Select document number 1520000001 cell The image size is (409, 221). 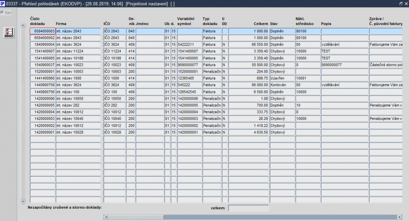tap(42, 71)
